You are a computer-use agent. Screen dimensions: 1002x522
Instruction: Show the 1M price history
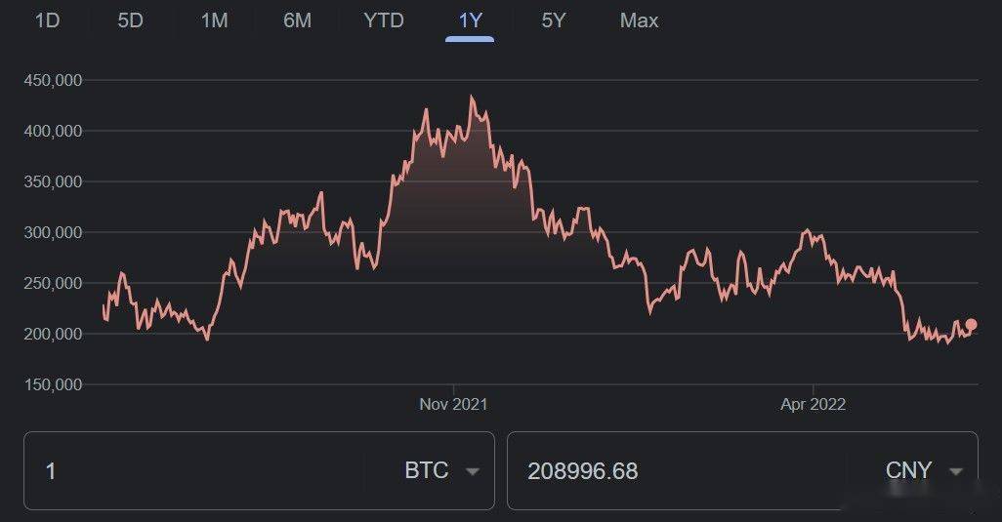(214, 20)
